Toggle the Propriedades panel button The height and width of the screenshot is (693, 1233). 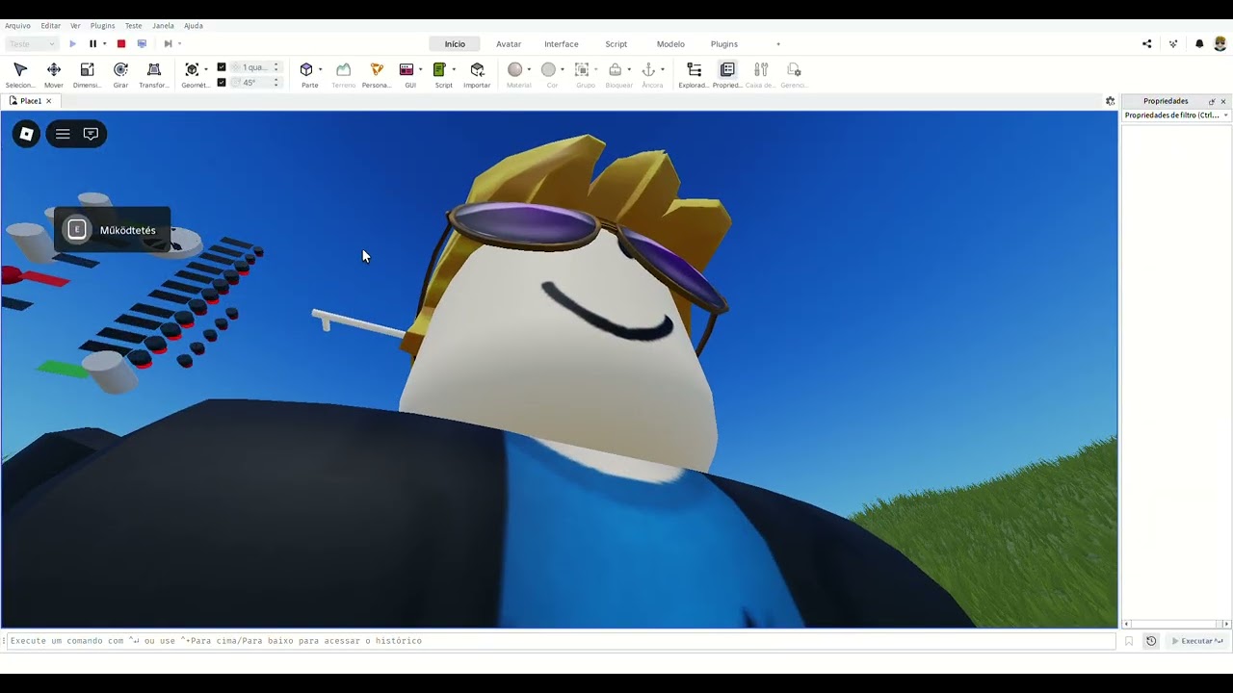pos(727,75)
